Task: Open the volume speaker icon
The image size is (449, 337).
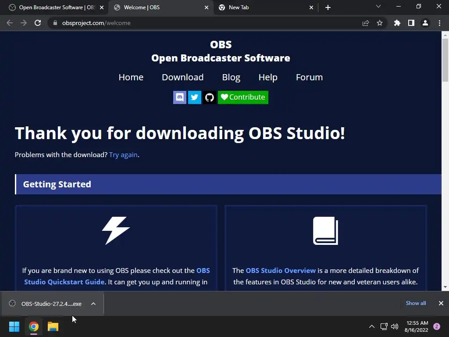Action: (x=395, y=326)
